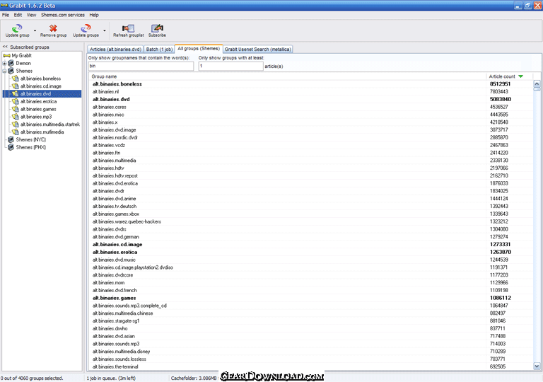This screenshot has width=543, height=382.
Task: Select alt.binaries.stargate-sg1 row
Action: pyautogui.click(x=310, y=320)
